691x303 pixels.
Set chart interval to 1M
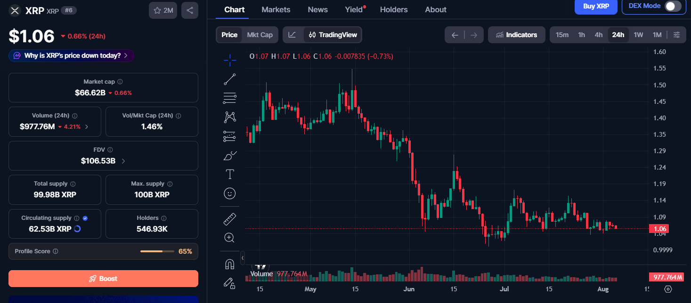pos(657,35)
